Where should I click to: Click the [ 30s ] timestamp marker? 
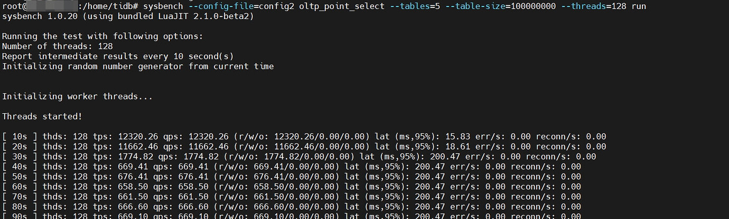[x=20, y=156]
